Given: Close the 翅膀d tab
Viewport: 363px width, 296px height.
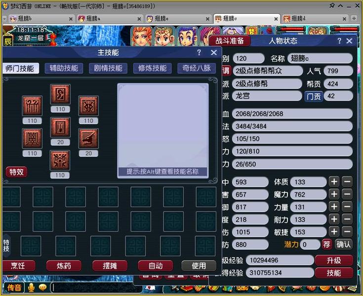Looking at the screenshot, I should [x=345, y=19].
